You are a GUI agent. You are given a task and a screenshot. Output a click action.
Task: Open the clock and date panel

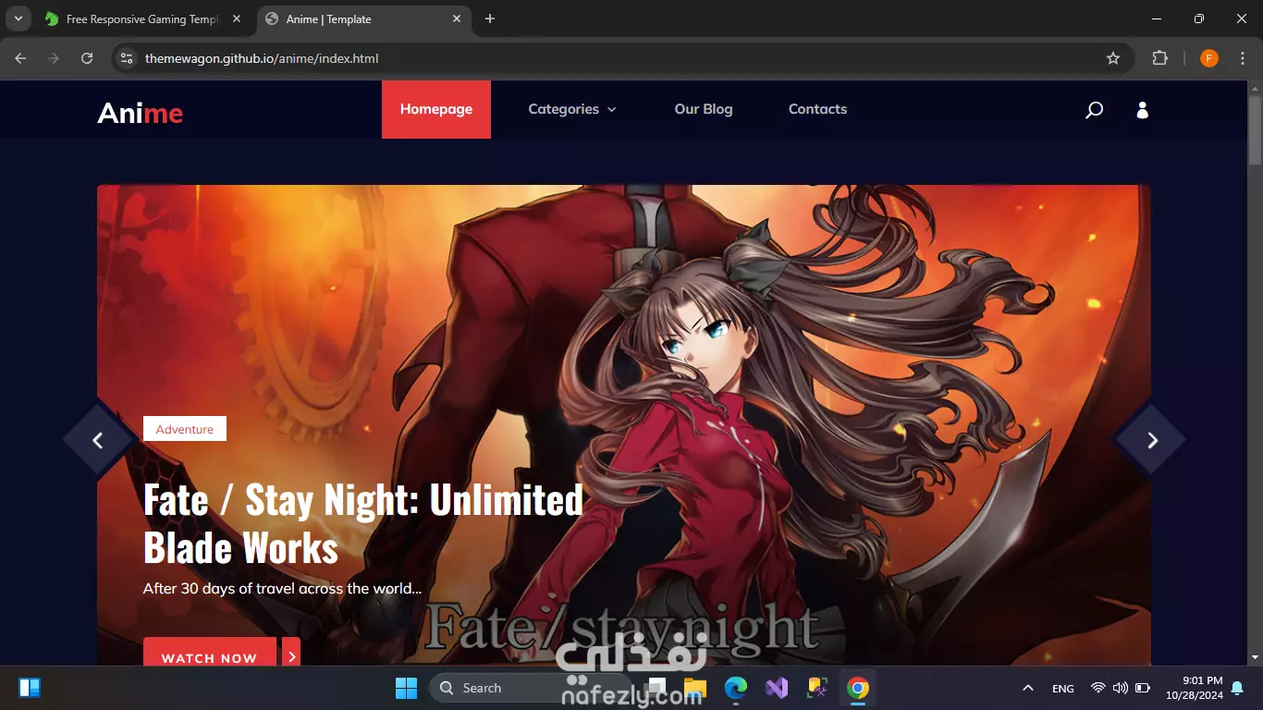(1195, 688)
